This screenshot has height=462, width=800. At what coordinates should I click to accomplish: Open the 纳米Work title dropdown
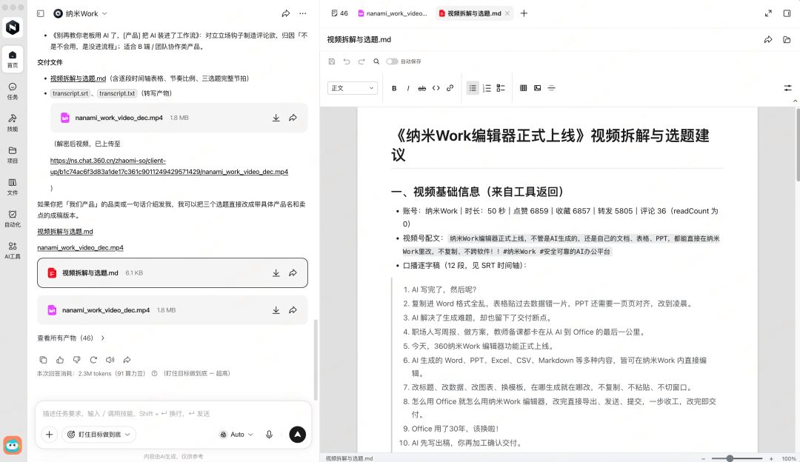pyautogui.click(x=81, y=14)
